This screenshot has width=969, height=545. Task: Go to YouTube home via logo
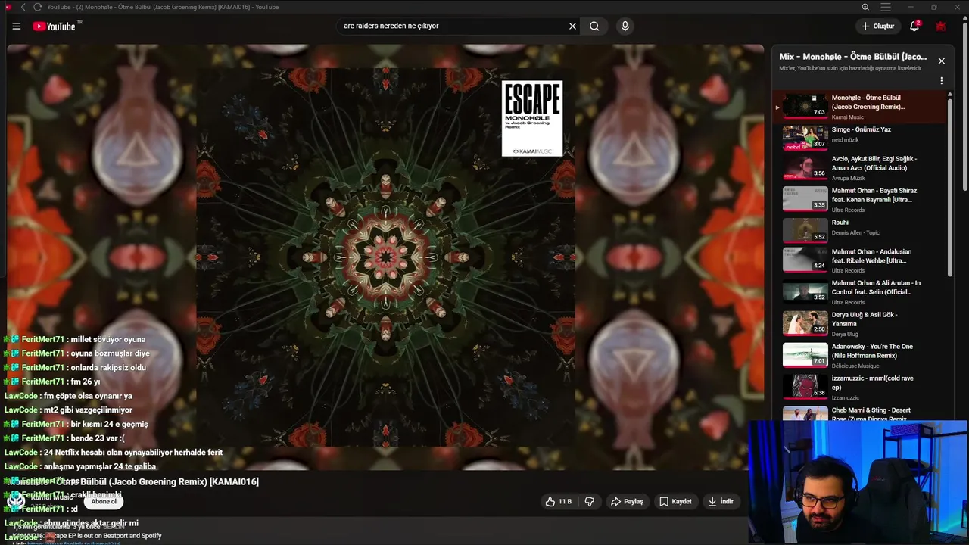click(55, 26)
